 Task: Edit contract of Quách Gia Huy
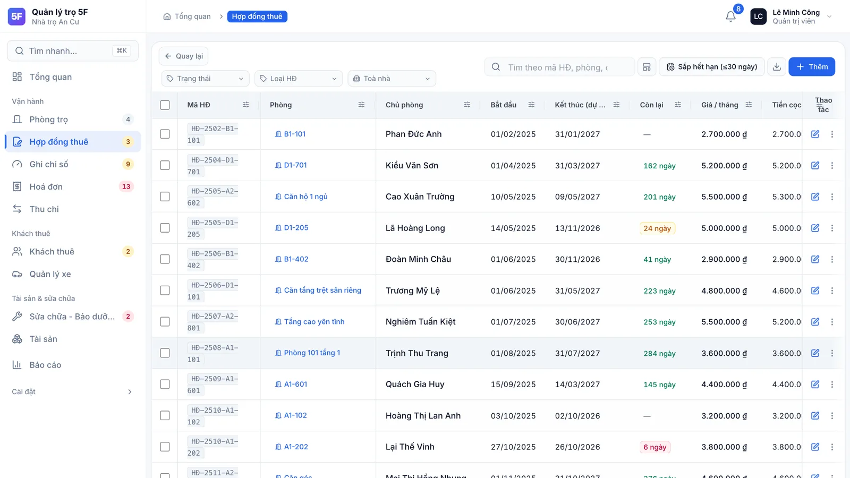tap(815, 385)
